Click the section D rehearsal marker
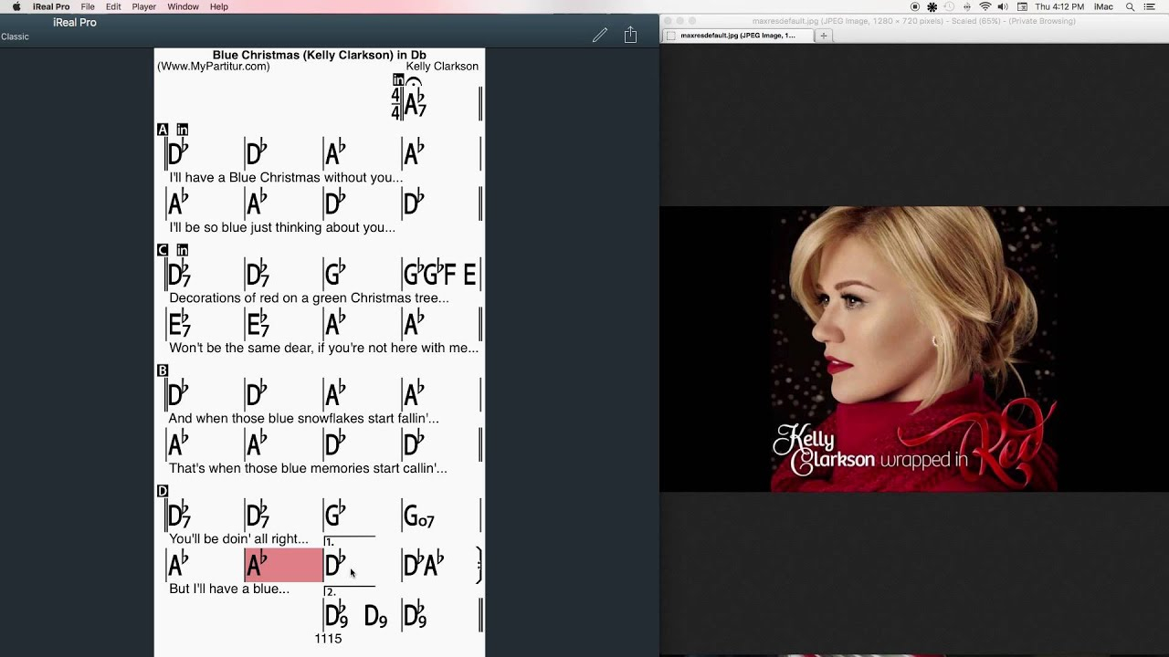The width and height of the screenshot is (1169, 657). pyautogui.click(x=163, y=491)
